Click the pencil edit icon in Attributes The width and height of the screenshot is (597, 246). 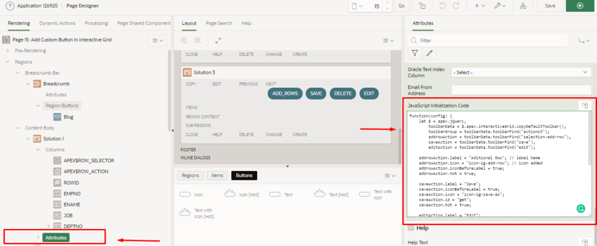pos(429,53)
